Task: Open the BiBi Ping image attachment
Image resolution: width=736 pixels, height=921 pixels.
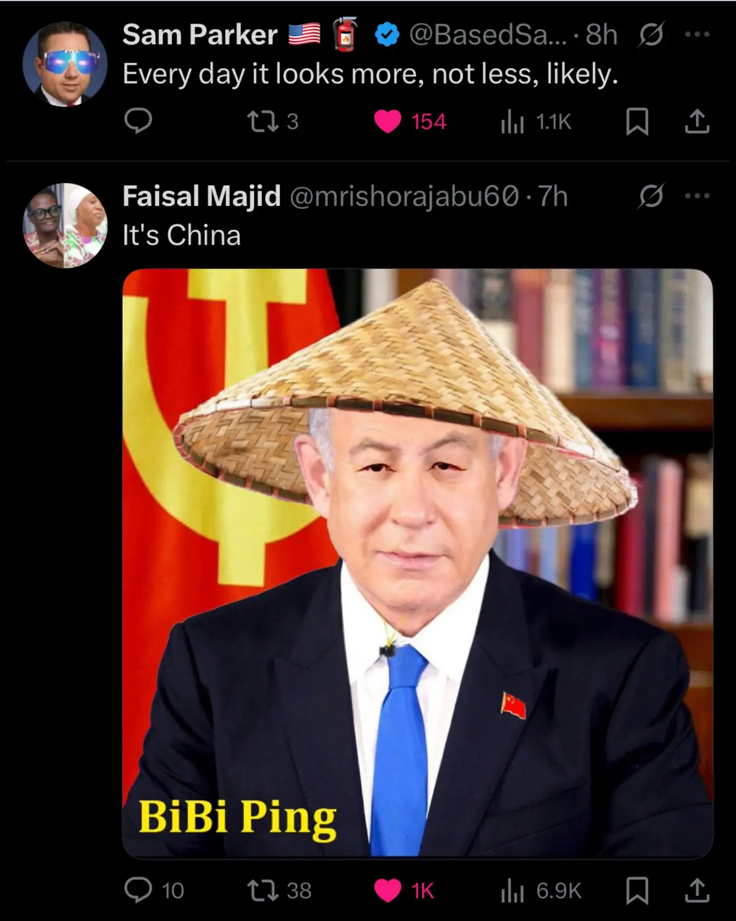Action: click(418, 564)
